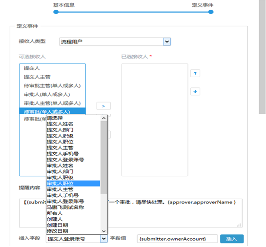Click the move-down arrow for selected recipients
Viewport: 266px width, 247px height.
tap(195, 92)
